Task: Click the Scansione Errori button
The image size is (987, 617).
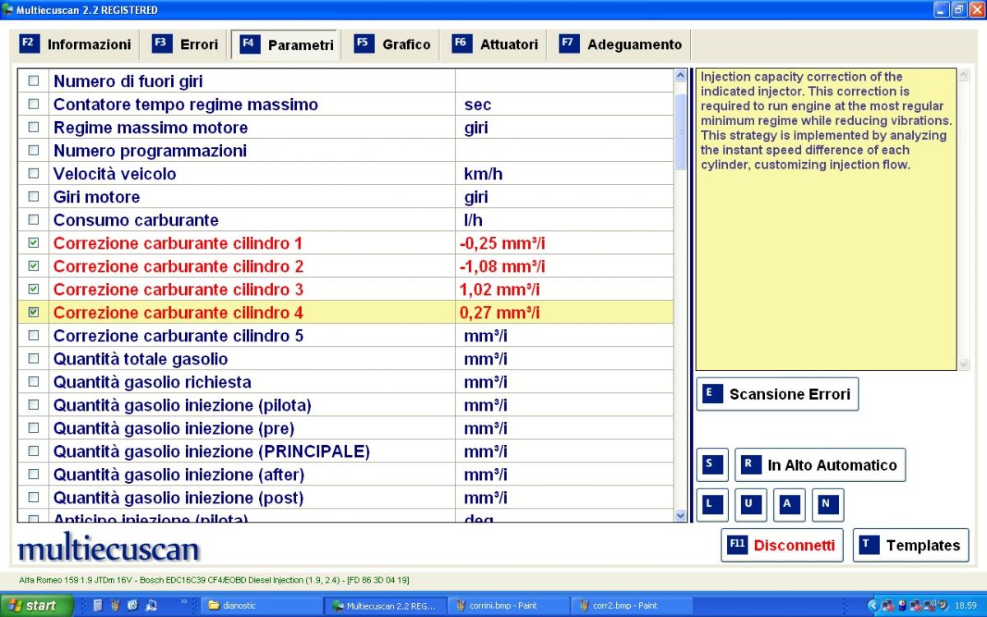Action: 777,394
